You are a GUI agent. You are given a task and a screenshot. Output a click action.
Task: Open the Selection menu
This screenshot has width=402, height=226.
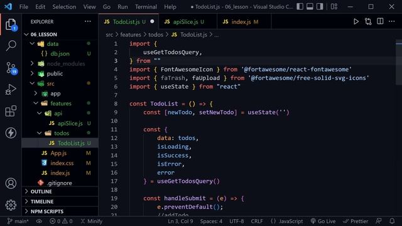64,7
